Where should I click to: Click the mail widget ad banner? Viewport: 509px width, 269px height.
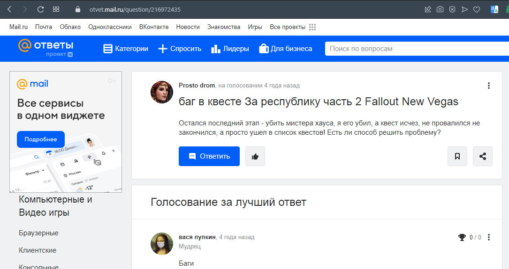click(x=66, y=132)
